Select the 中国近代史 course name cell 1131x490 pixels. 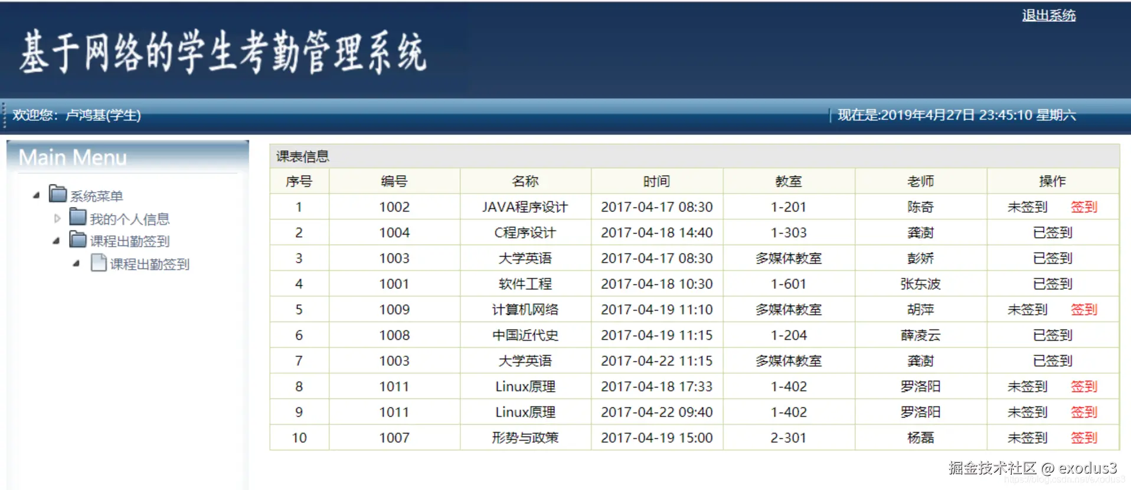tap(525, 336)
